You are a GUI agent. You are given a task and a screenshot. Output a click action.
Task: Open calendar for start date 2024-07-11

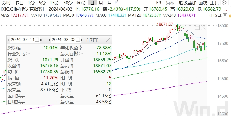point(37,40)
